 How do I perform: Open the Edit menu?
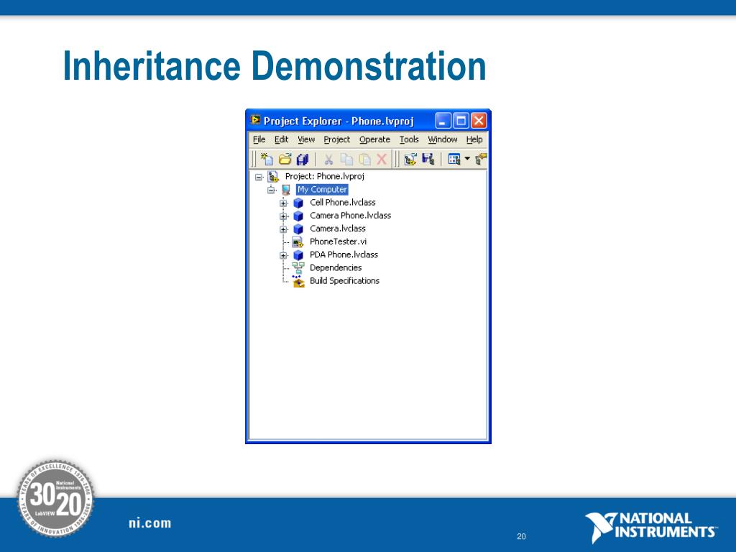(282, 139)
